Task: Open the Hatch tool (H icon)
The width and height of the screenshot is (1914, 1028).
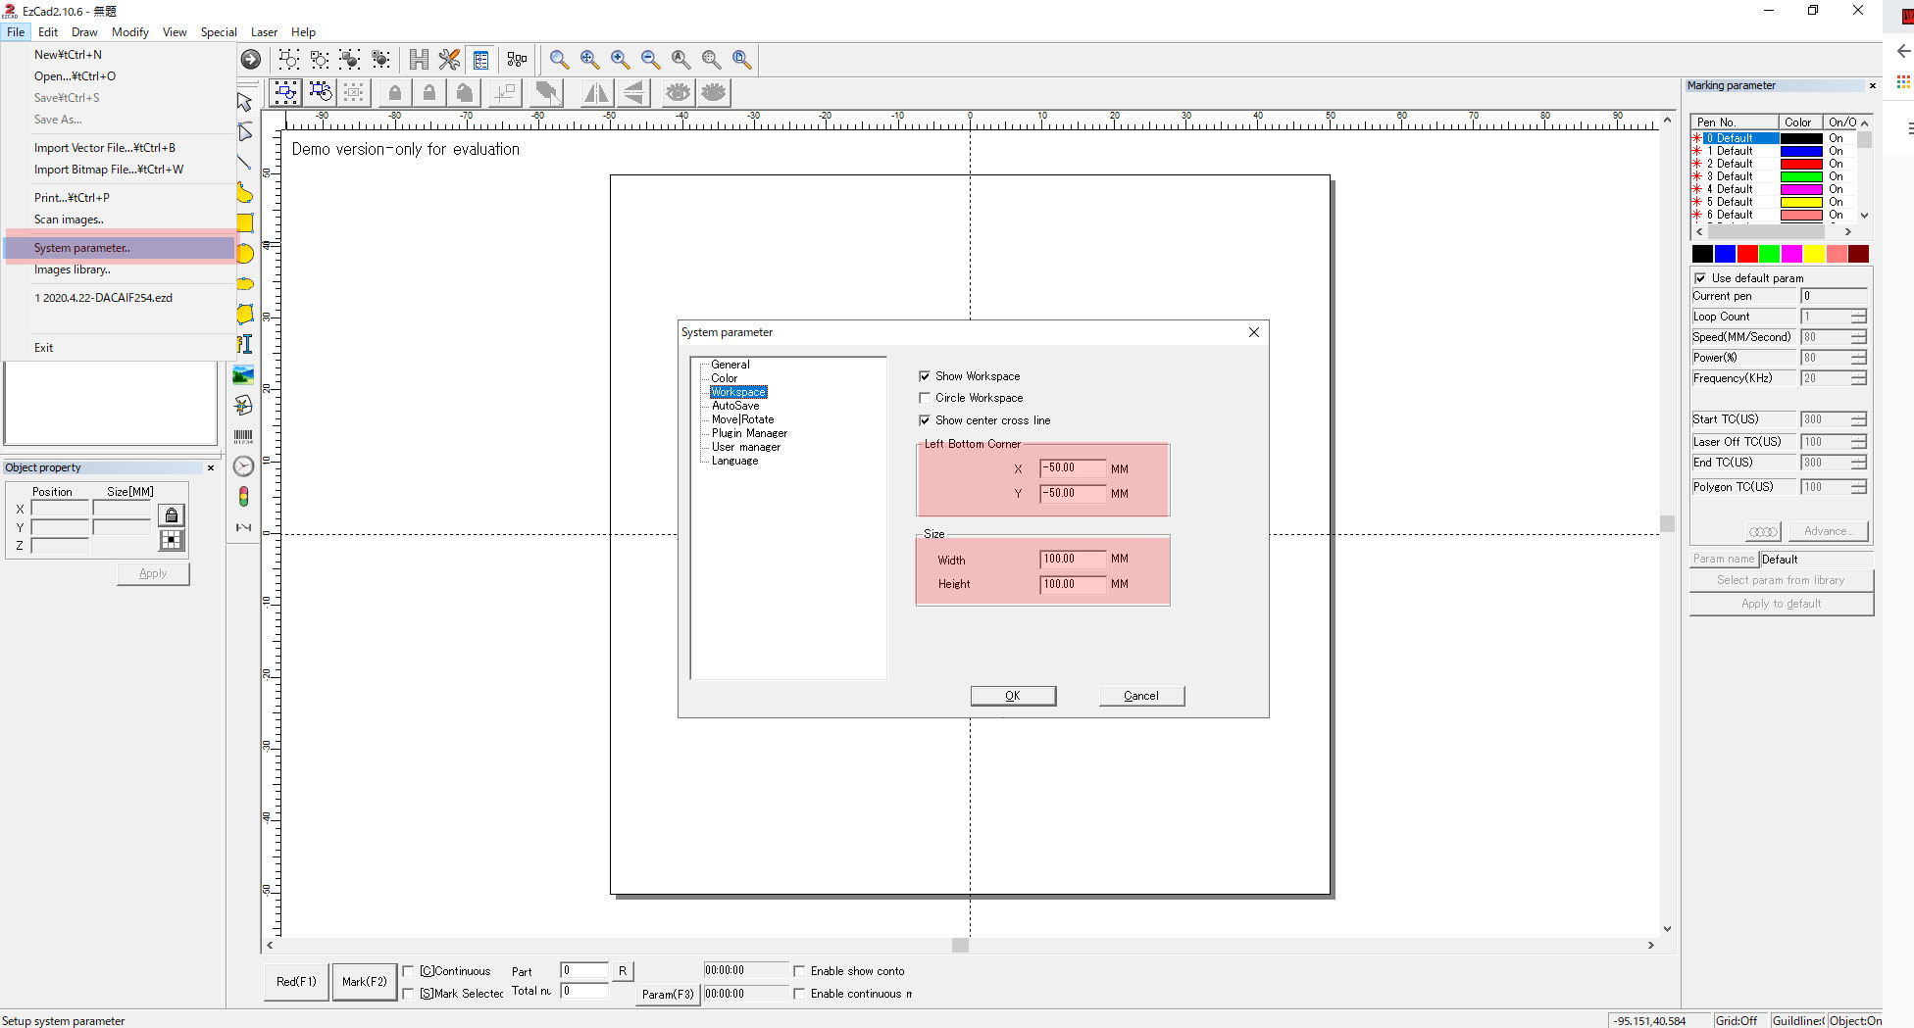Action: [419, 60]
